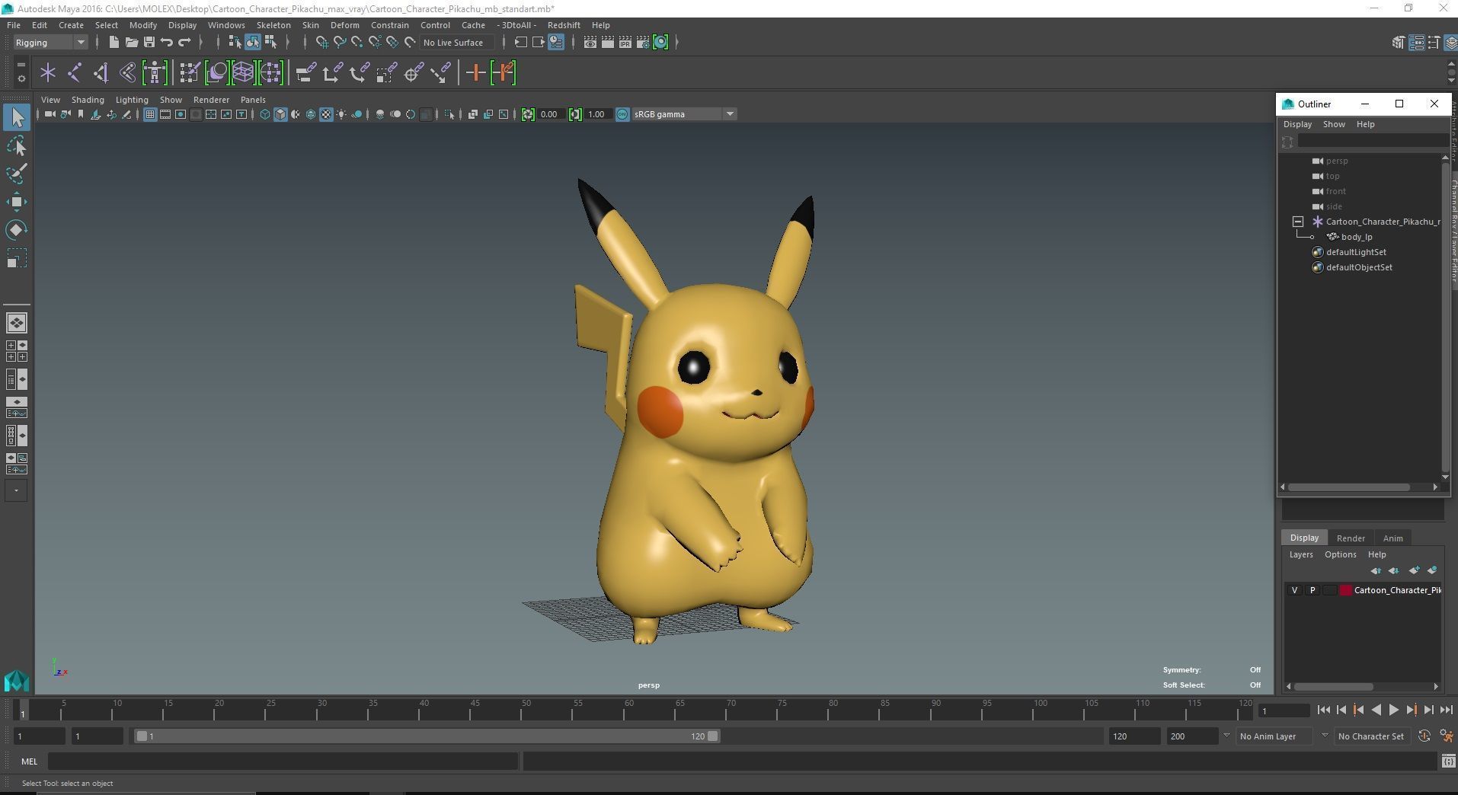
Task: Select the Paint Skin Weights icon
Action: [190, 73]
